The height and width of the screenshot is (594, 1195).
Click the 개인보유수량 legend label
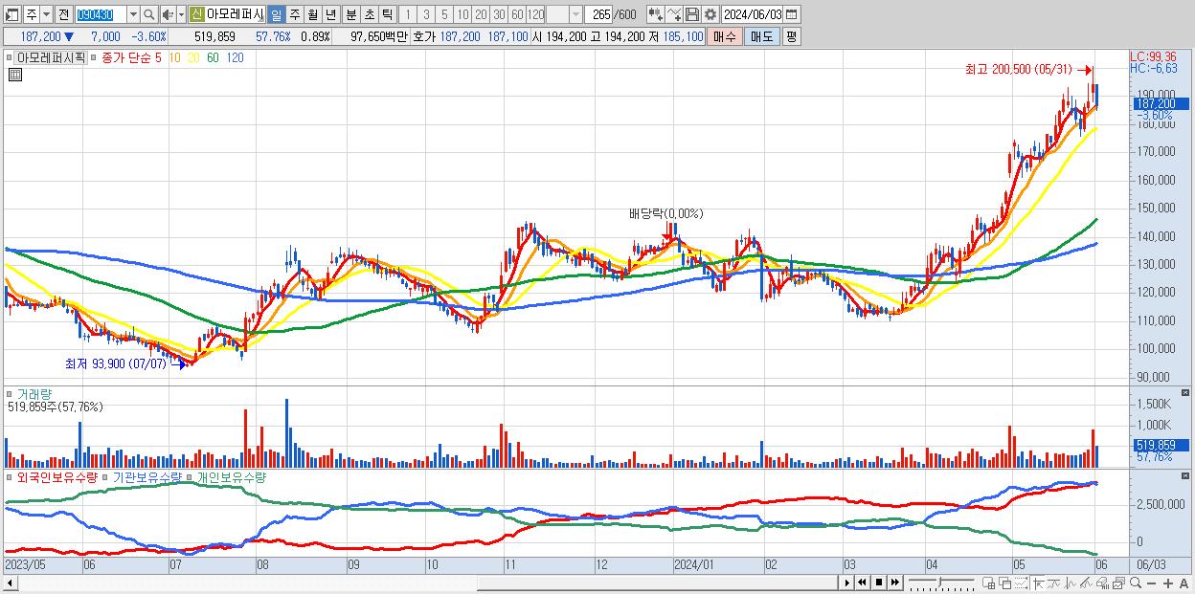pos(231,476)
